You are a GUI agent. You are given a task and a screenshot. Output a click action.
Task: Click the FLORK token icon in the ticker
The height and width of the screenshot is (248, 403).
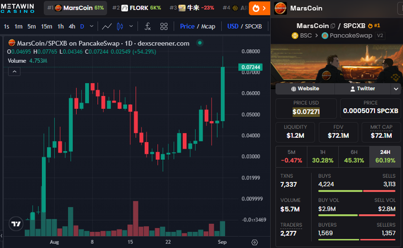click(124, 8)
